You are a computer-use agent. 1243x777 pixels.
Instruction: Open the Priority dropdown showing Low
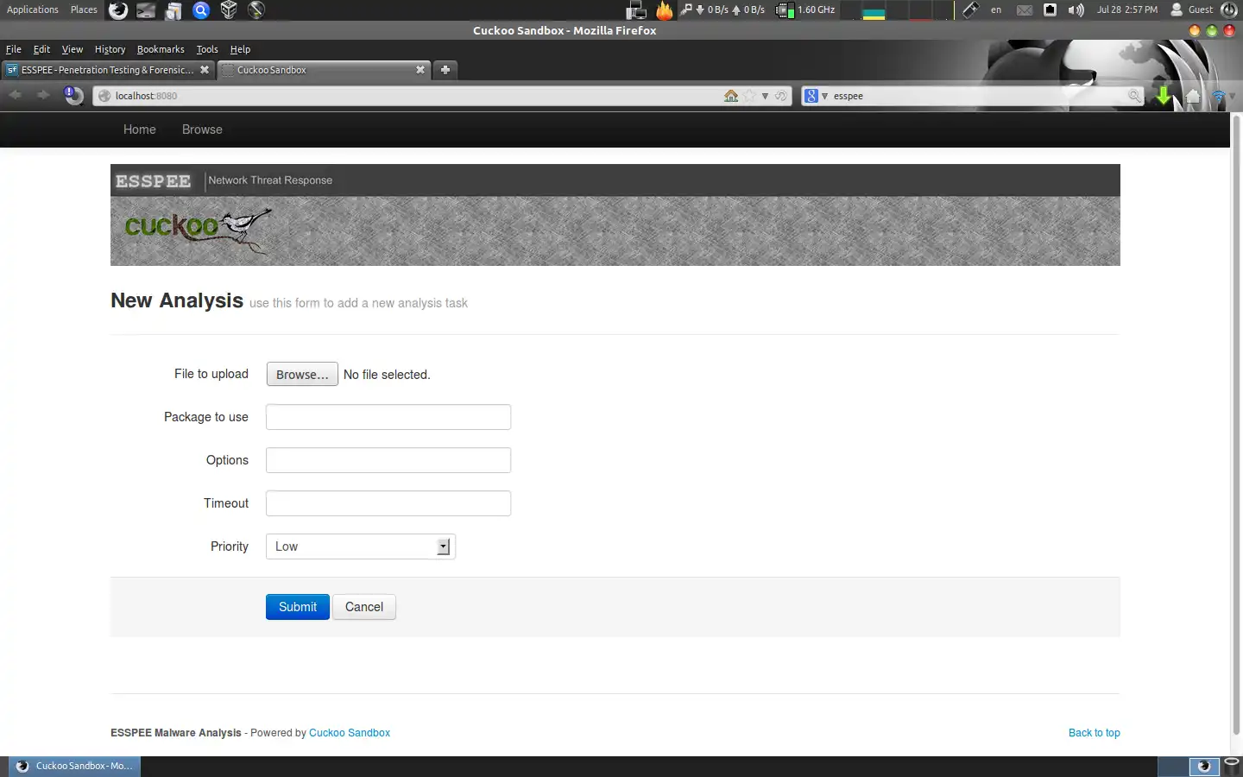tap(361, 546)
